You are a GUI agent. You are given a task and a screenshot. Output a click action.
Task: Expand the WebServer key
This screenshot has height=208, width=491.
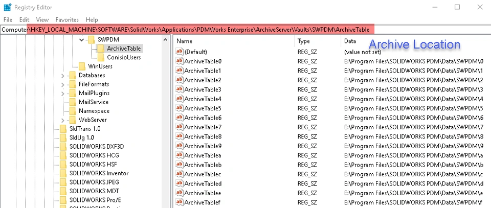pos(63,120)
